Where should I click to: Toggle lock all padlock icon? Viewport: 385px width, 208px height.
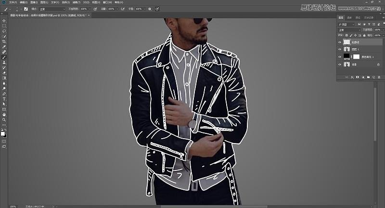[364, 35]
